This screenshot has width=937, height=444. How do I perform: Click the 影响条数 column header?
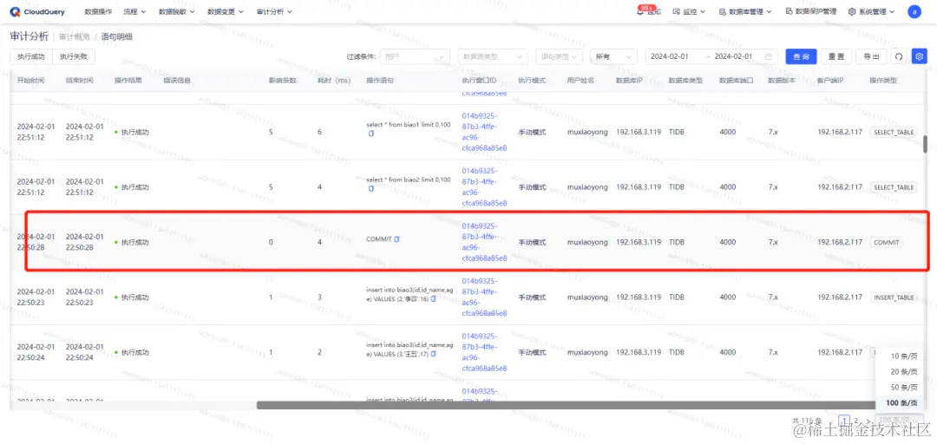click(283, 81)
